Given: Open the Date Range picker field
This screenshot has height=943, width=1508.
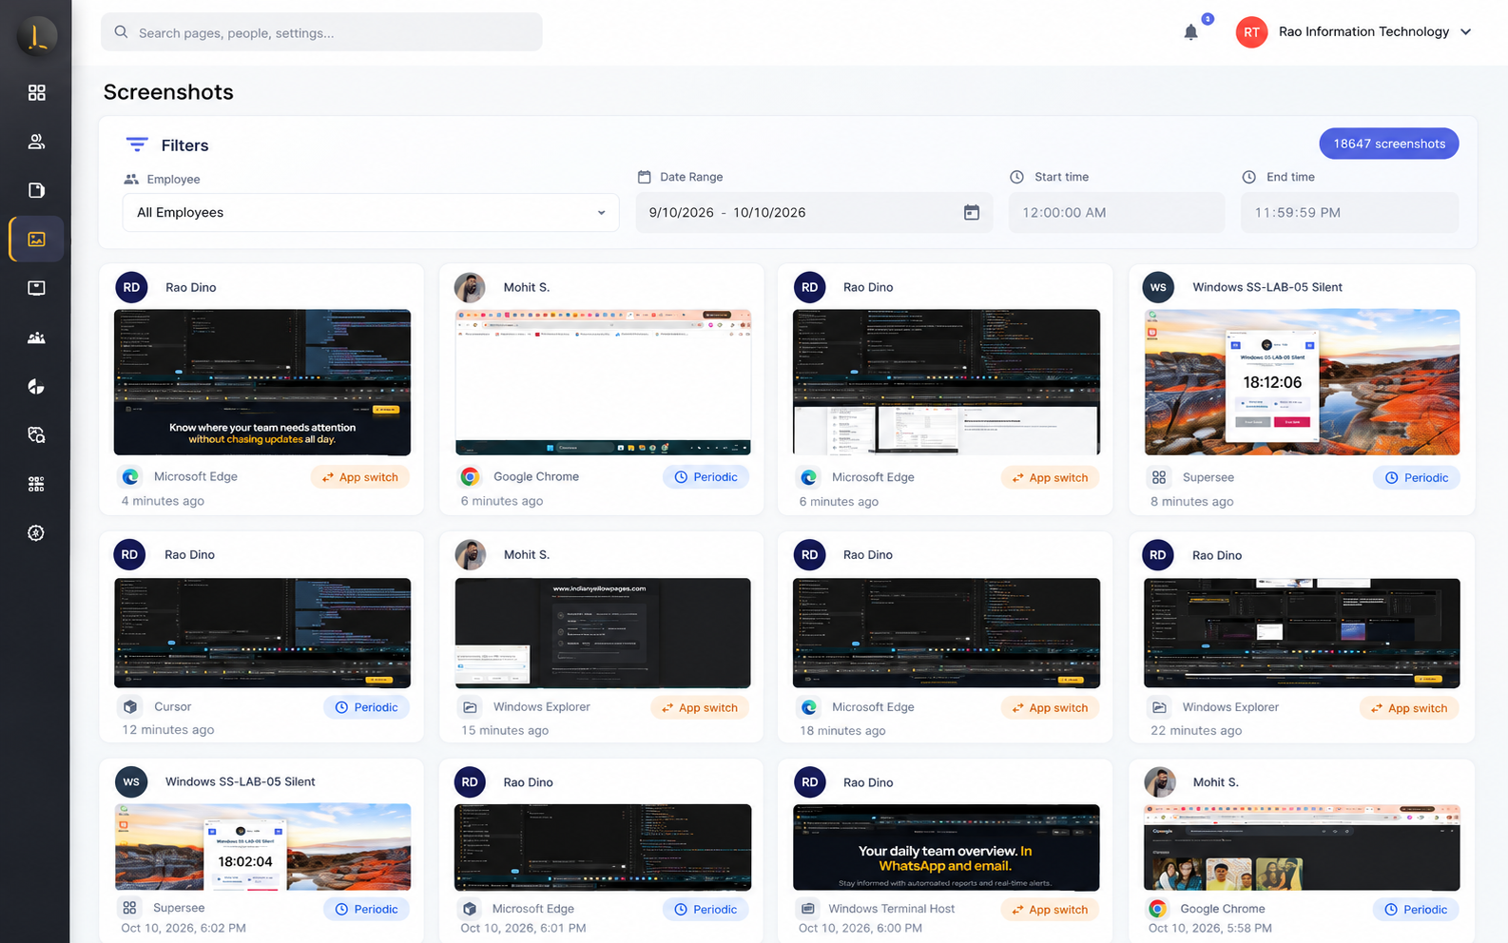Looking at the screenshot, I should click(x=814, y=213).
